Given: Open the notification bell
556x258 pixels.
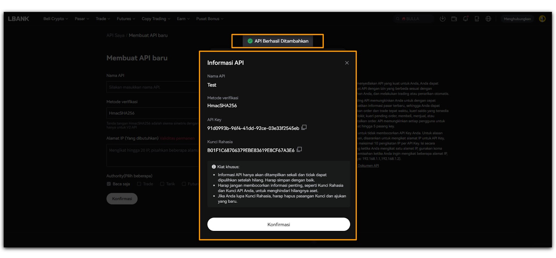Looking at the screenshot, I should click(465, 19).
